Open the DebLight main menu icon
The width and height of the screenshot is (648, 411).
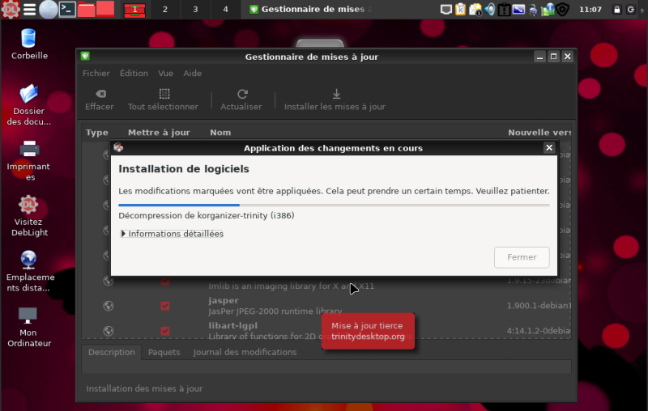10,10
